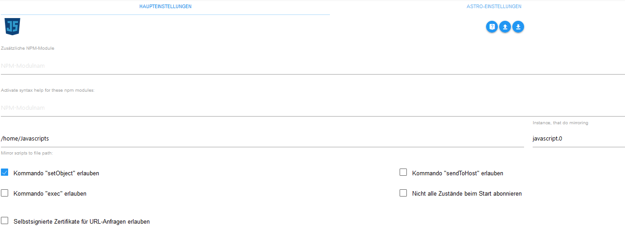Open the javascript.0 mirroring instance selector

point(578,139)
